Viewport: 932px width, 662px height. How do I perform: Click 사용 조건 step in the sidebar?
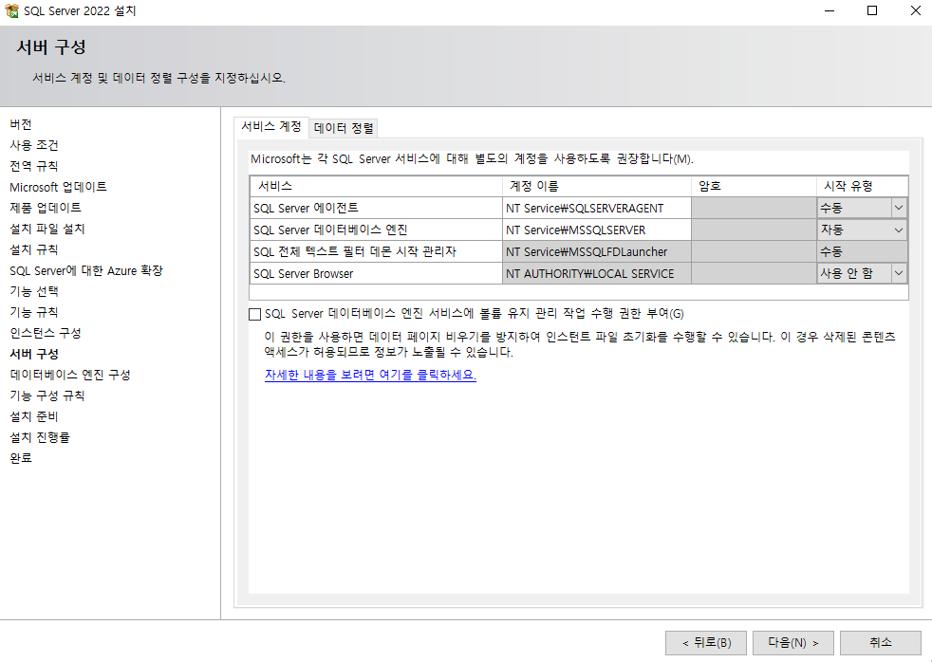(x=34, y=145)
